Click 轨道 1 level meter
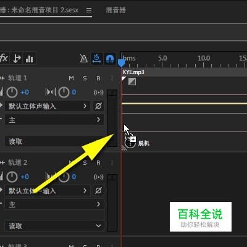This screenshot has width=247, height=247. (112, 118)
